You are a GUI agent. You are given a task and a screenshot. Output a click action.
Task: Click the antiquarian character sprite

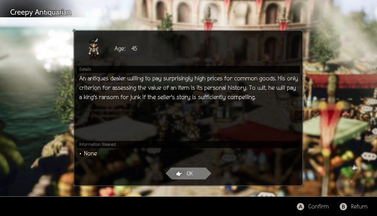[94, 49]
